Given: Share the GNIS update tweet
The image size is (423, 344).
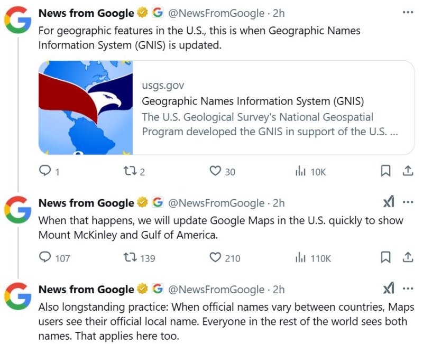Looking at the screenshot, I should click(408, 171).
